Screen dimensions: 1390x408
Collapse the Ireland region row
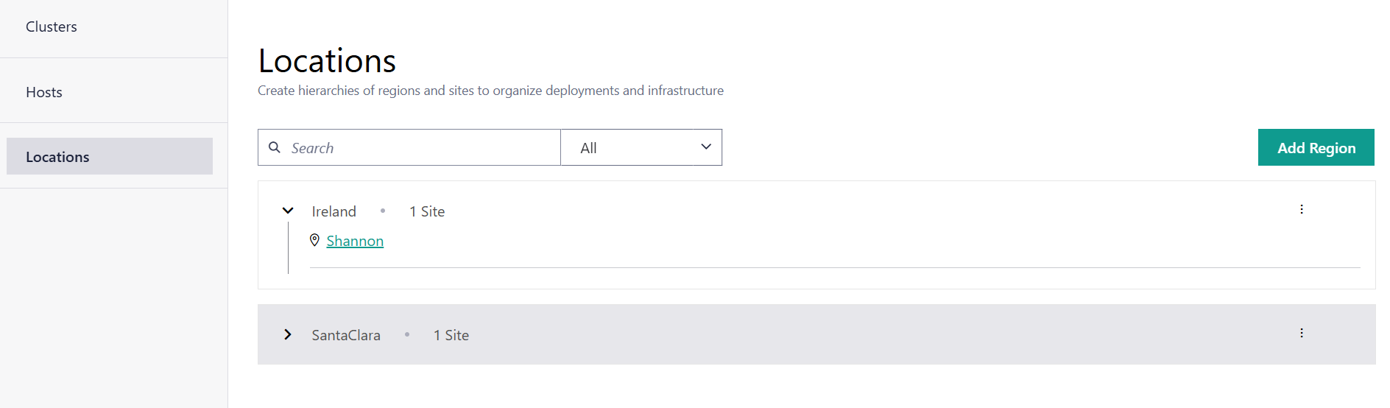click(288, 211)
